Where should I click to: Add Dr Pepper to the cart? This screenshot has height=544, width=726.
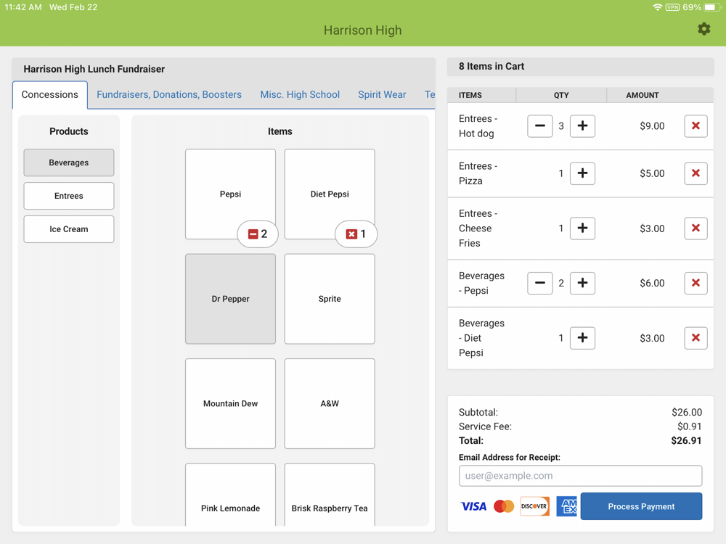point(230,299)
